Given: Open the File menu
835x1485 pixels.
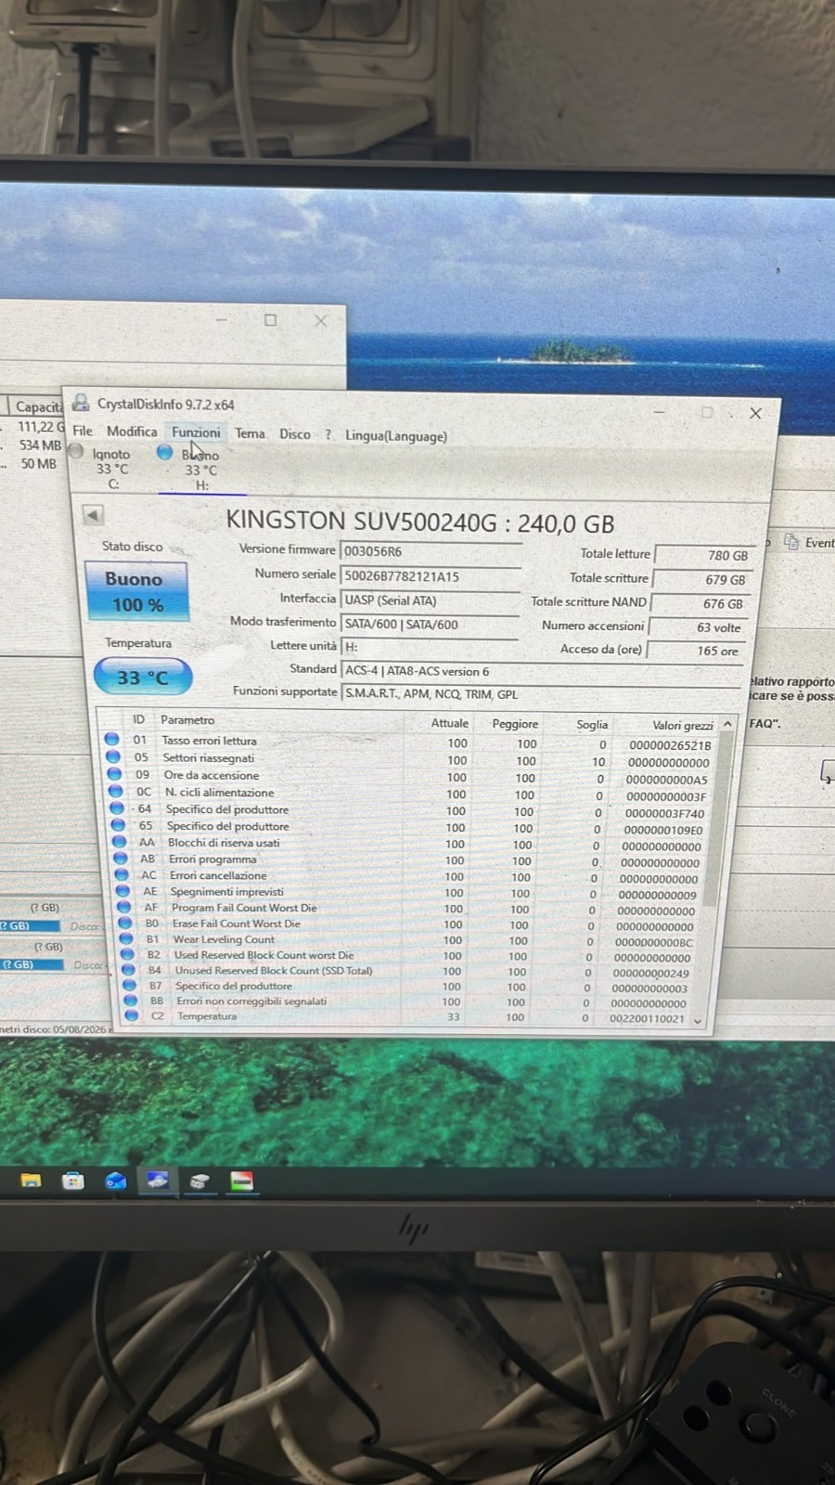Looking at the screenshot, I should point(83,431).
